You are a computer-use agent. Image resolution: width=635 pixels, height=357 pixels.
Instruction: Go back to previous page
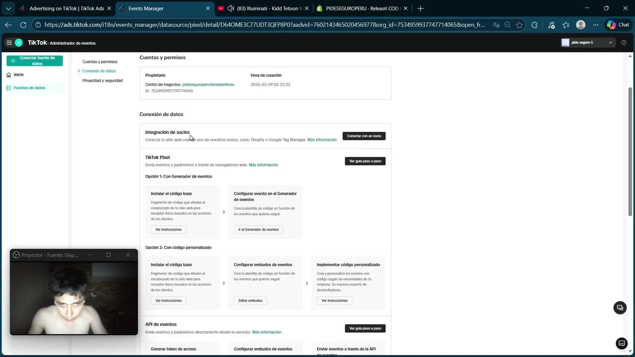click(8, 25)
